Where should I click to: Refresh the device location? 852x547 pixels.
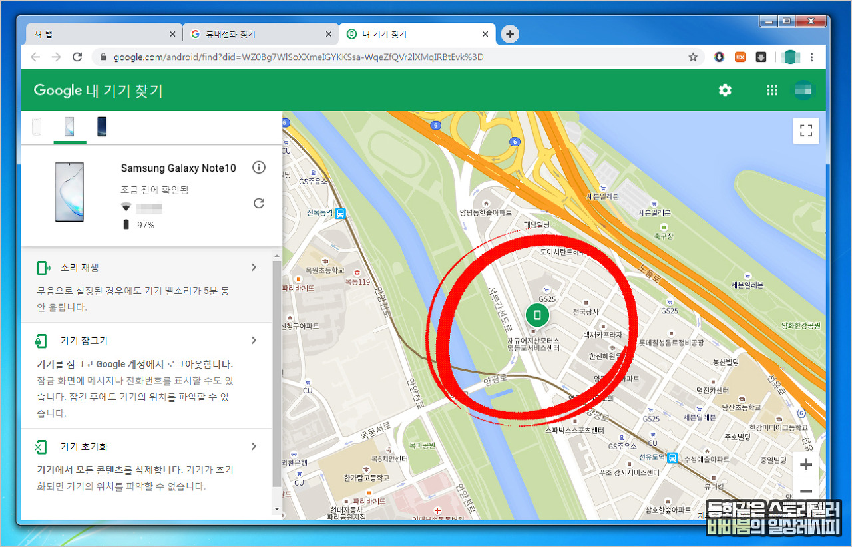(259, 203)
